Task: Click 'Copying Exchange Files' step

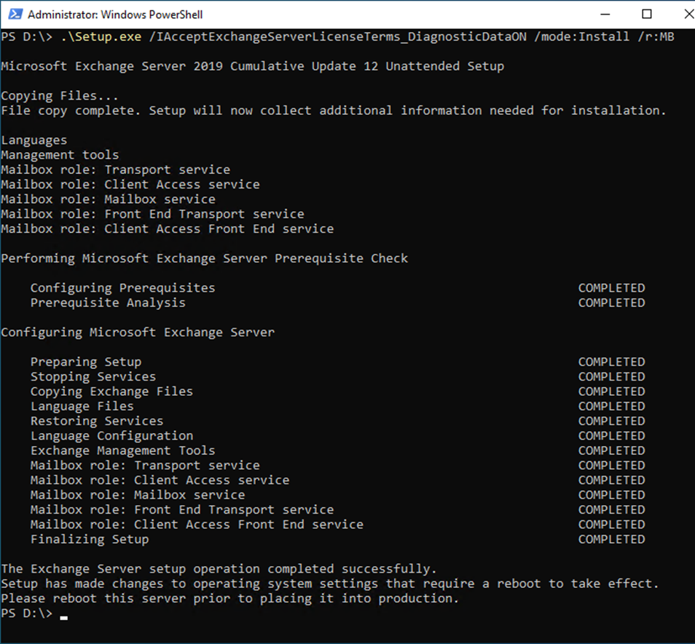Action: [x=111, y=391]
